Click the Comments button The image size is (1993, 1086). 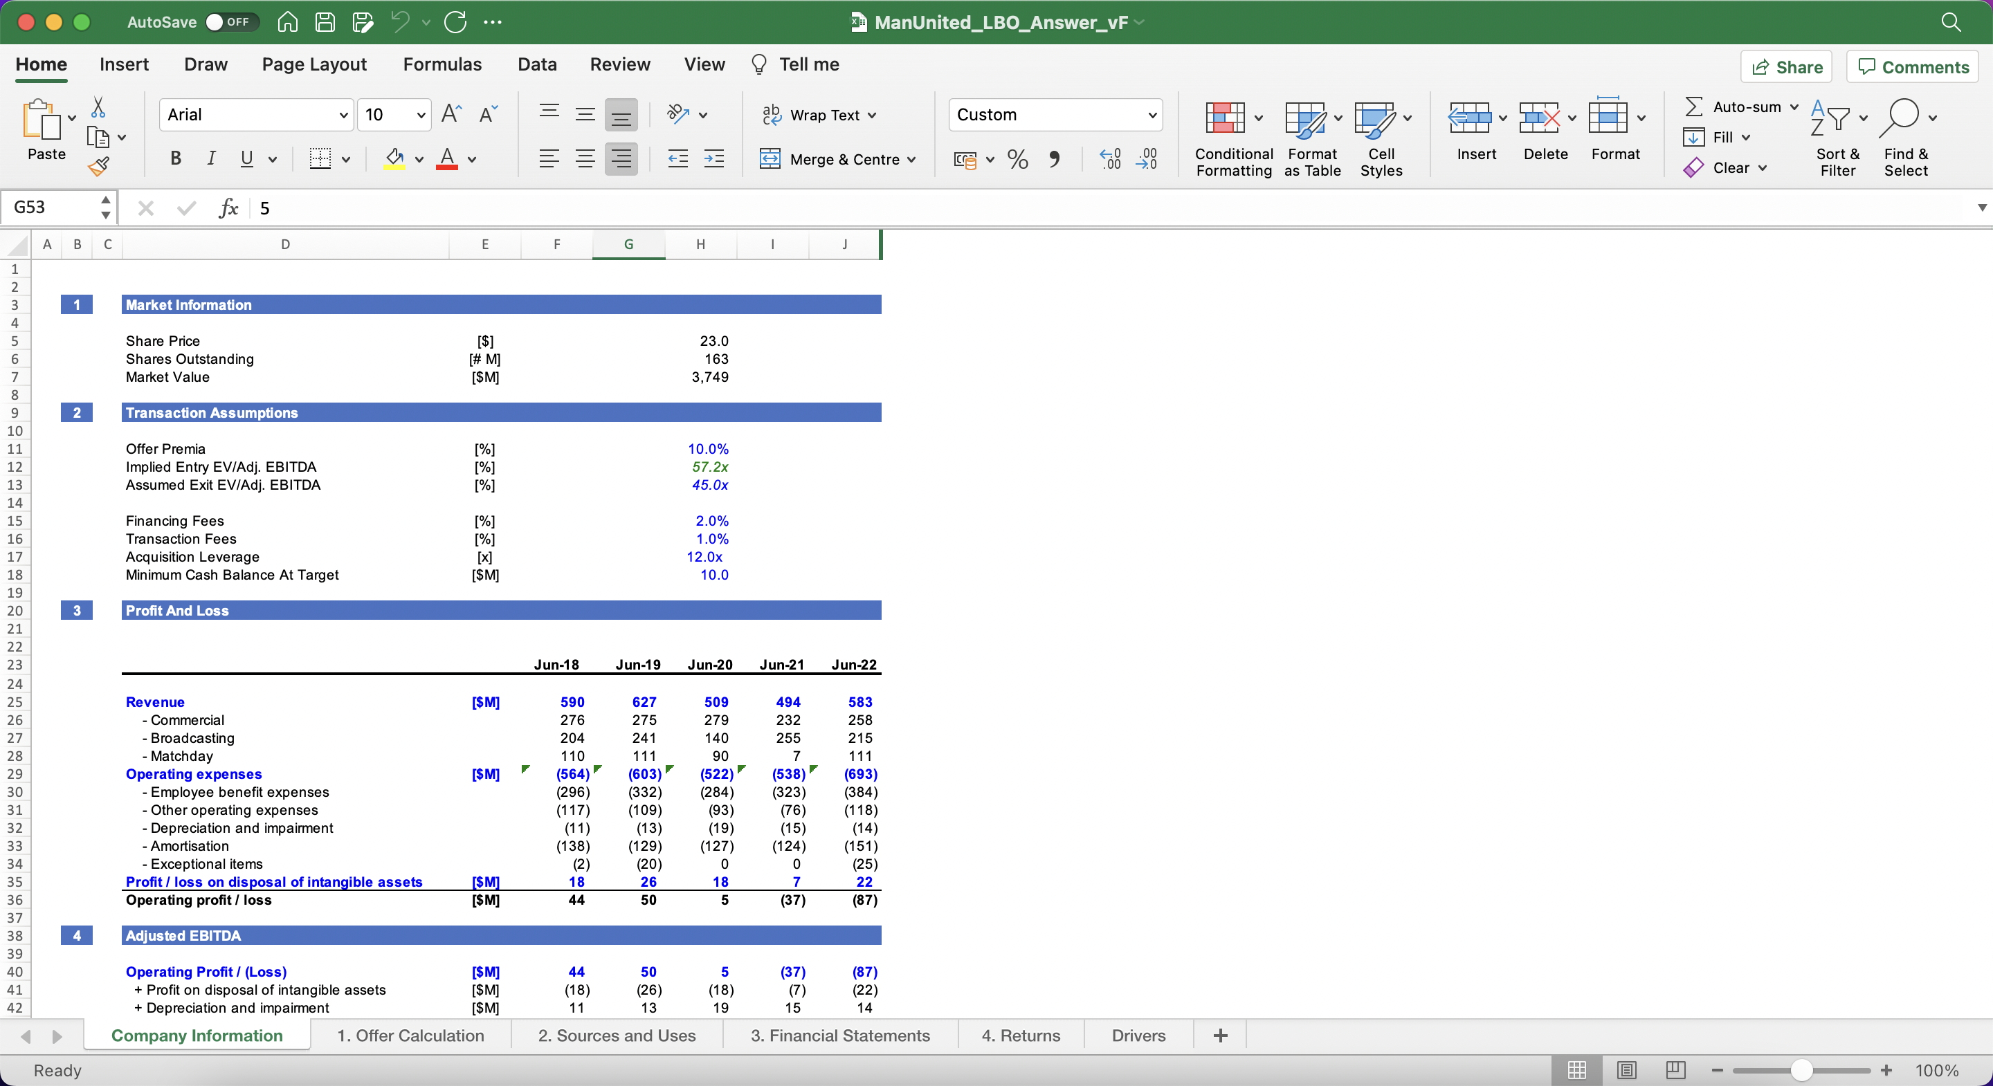click(x=1912, y=66)
